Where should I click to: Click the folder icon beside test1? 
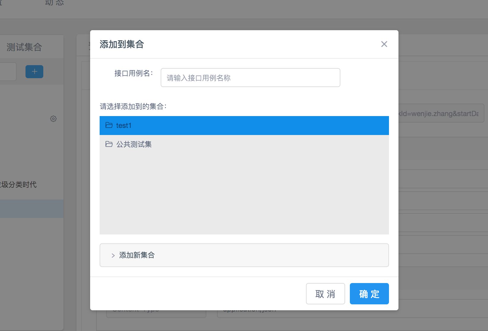[x=109, y=125]
